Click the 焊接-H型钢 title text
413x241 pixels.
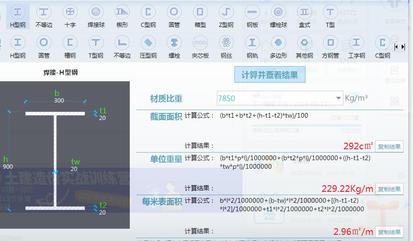[x=61, y=72]
